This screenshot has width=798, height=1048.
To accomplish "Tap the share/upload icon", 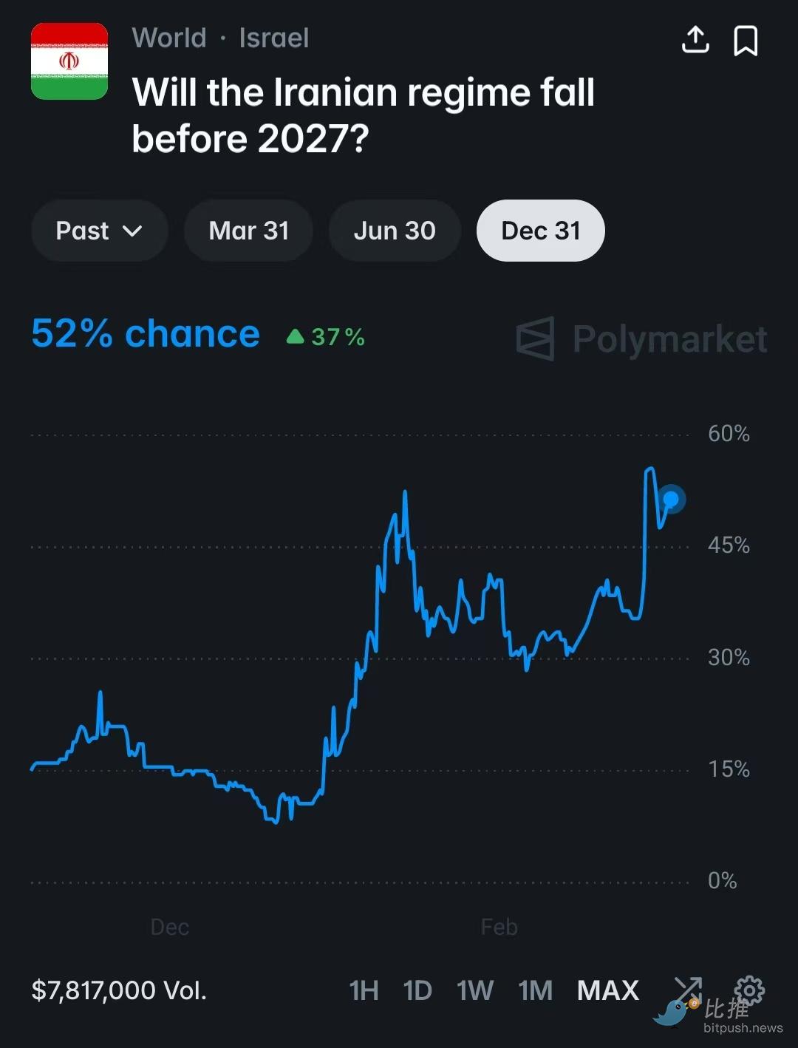I will tap(695, 40).
